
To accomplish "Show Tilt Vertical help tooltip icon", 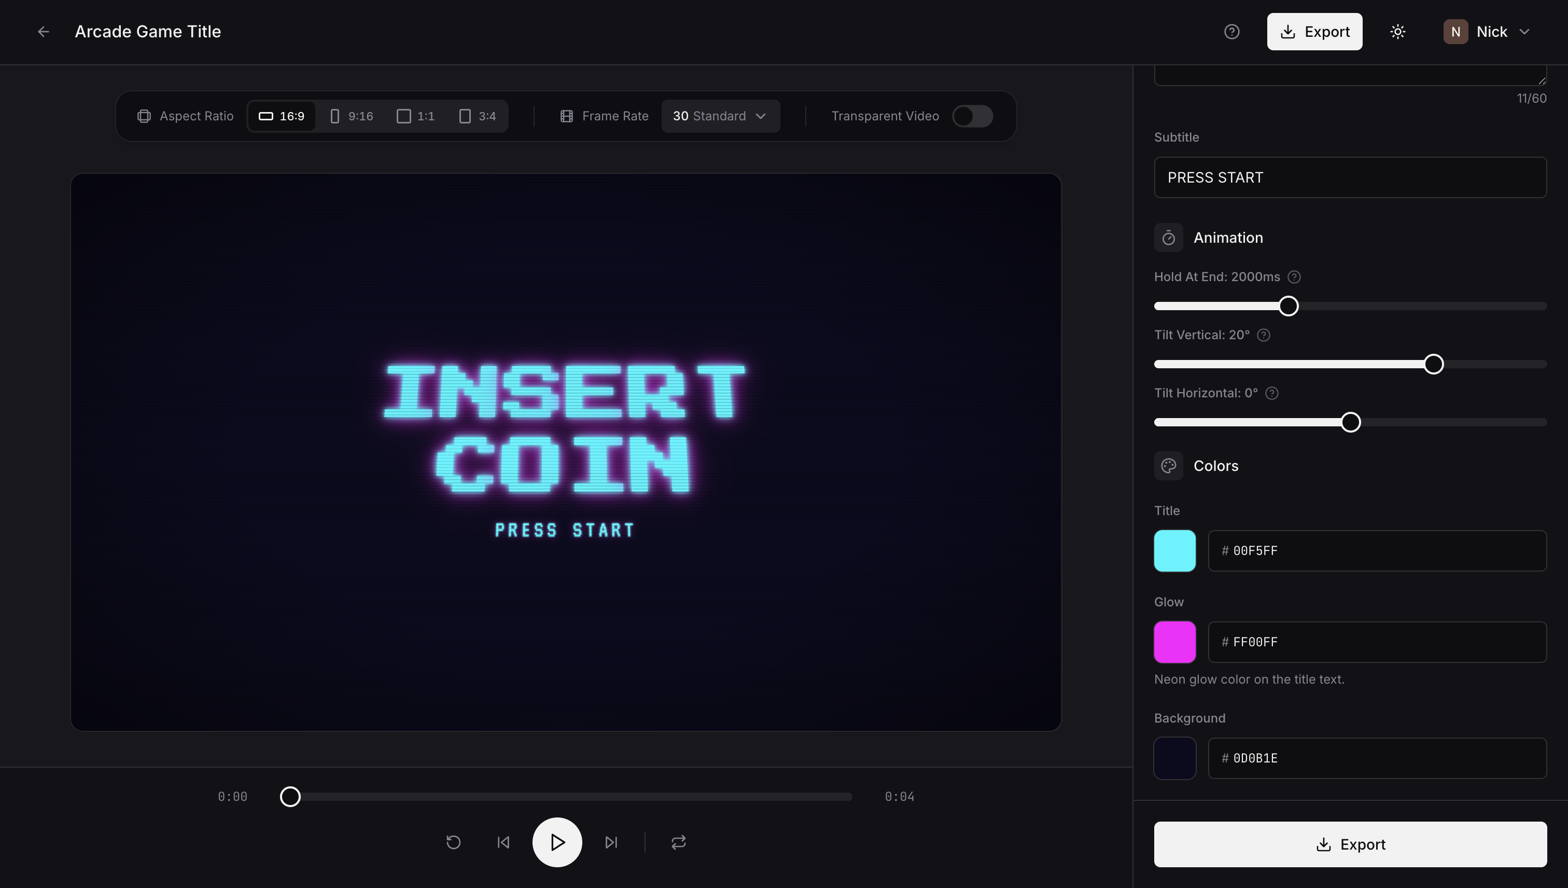I will click(1263, 335).
